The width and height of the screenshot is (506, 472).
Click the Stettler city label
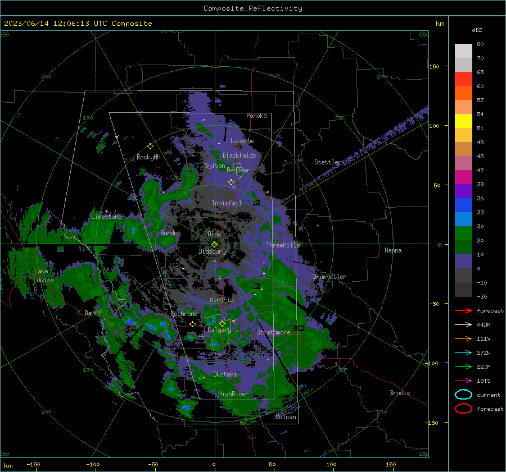(328, 162)
